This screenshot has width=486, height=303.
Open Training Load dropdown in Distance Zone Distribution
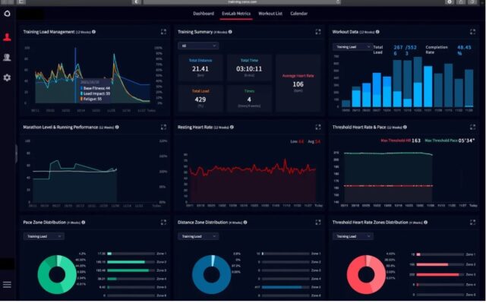click(198, 236)
